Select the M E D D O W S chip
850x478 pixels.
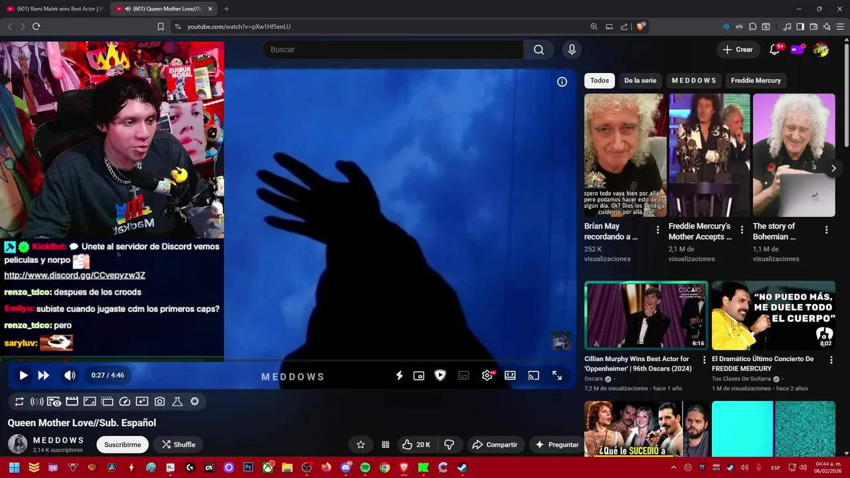pyautogui.click(x=694, y=80)
